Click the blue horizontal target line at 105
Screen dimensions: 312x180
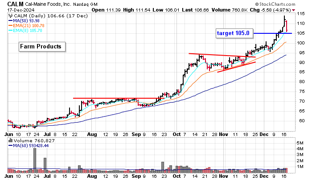(273, 33)
